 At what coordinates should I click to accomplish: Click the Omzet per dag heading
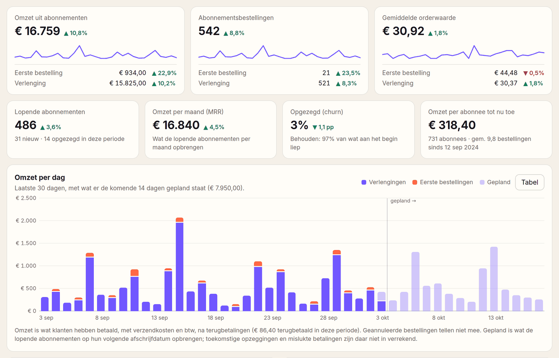(x=40, y=177)
